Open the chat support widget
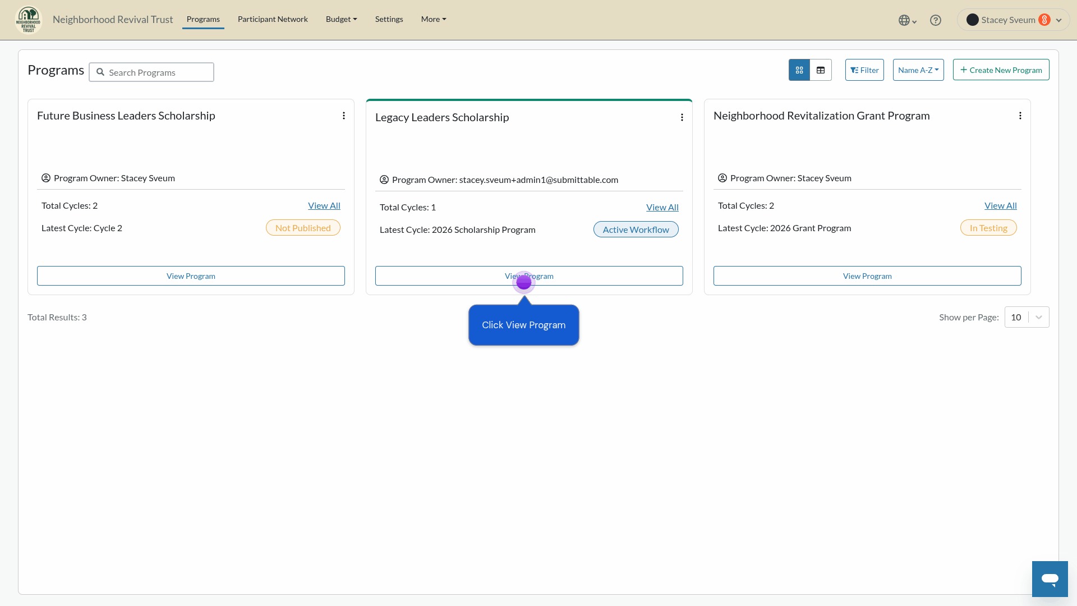1077x606 pixels. pyautogui.click(x=1050, y=579)
